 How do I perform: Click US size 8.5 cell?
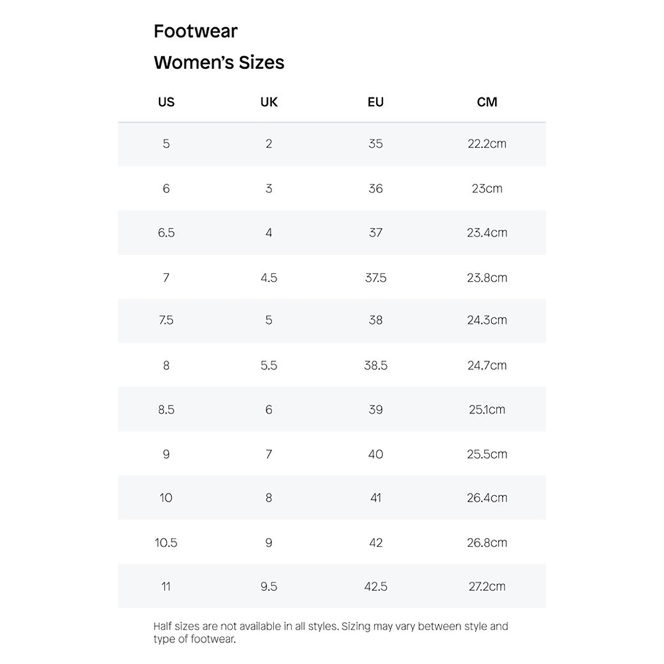(x=166, y=410)
